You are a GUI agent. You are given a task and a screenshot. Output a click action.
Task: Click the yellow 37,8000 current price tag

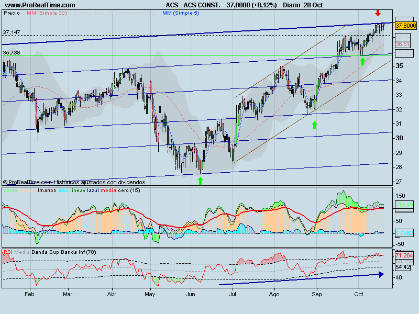(405, 26)
